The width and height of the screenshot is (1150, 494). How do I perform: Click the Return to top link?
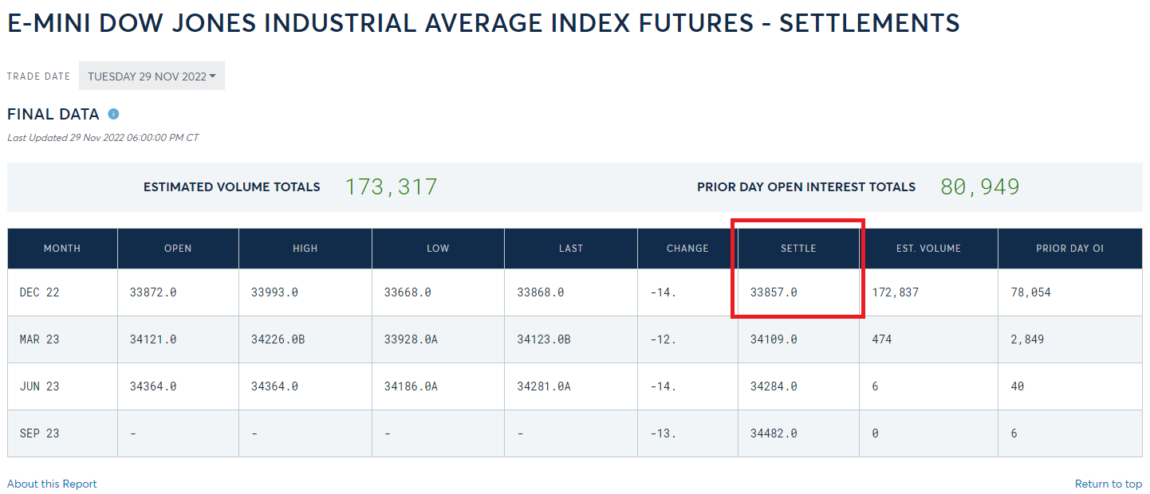(x=1108, y=484)
